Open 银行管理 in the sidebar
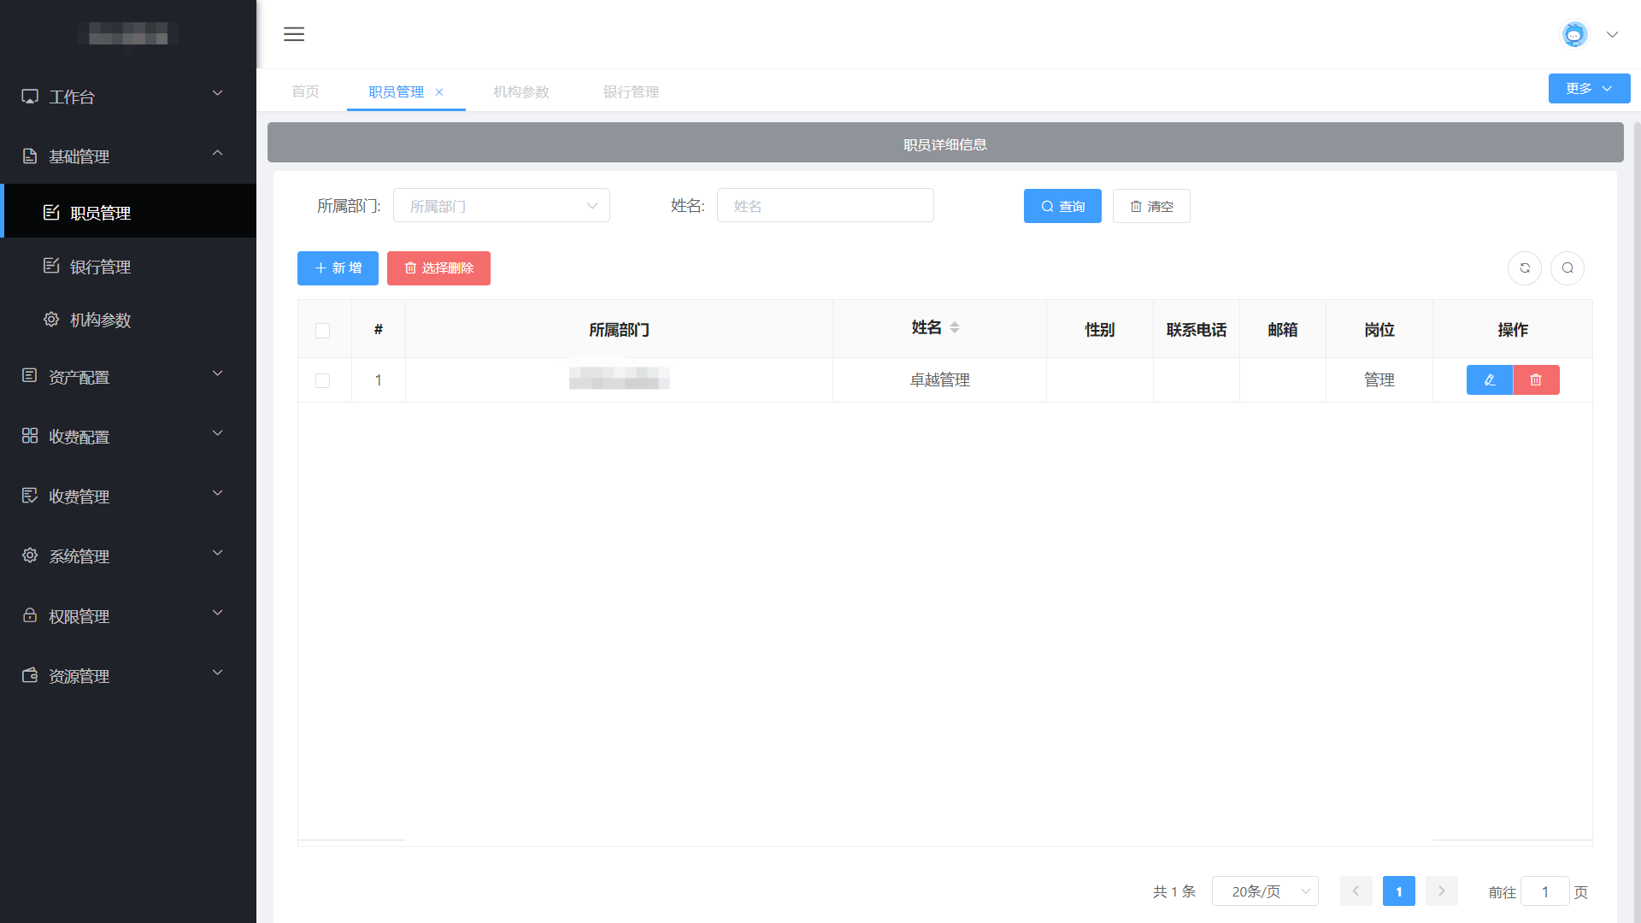1641x923 pixels. 128,266
